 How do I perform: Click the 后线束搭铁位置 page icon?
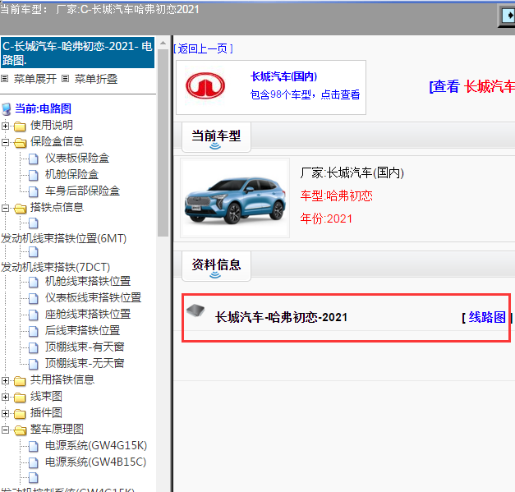pos(33,331)
